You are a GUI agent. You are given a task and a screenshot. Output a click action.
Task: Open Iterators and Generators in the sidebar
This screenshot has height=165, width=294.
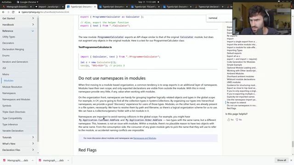pos(15,62)
